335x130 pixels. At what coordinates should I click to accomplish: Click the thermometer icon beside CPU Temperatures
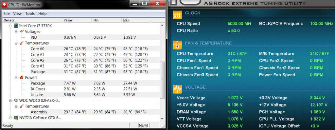click(x=22, y=43)
